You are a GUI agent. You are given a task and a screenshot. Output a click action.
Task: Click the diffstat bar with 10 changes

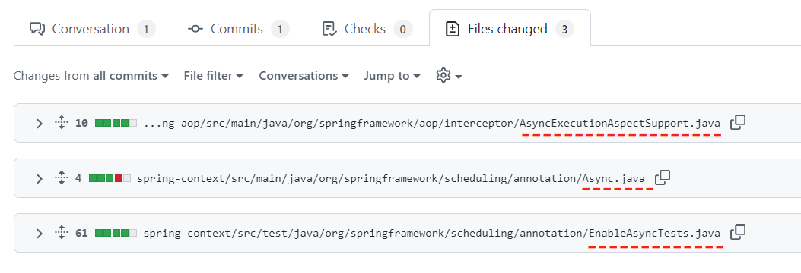pos(116,124)
